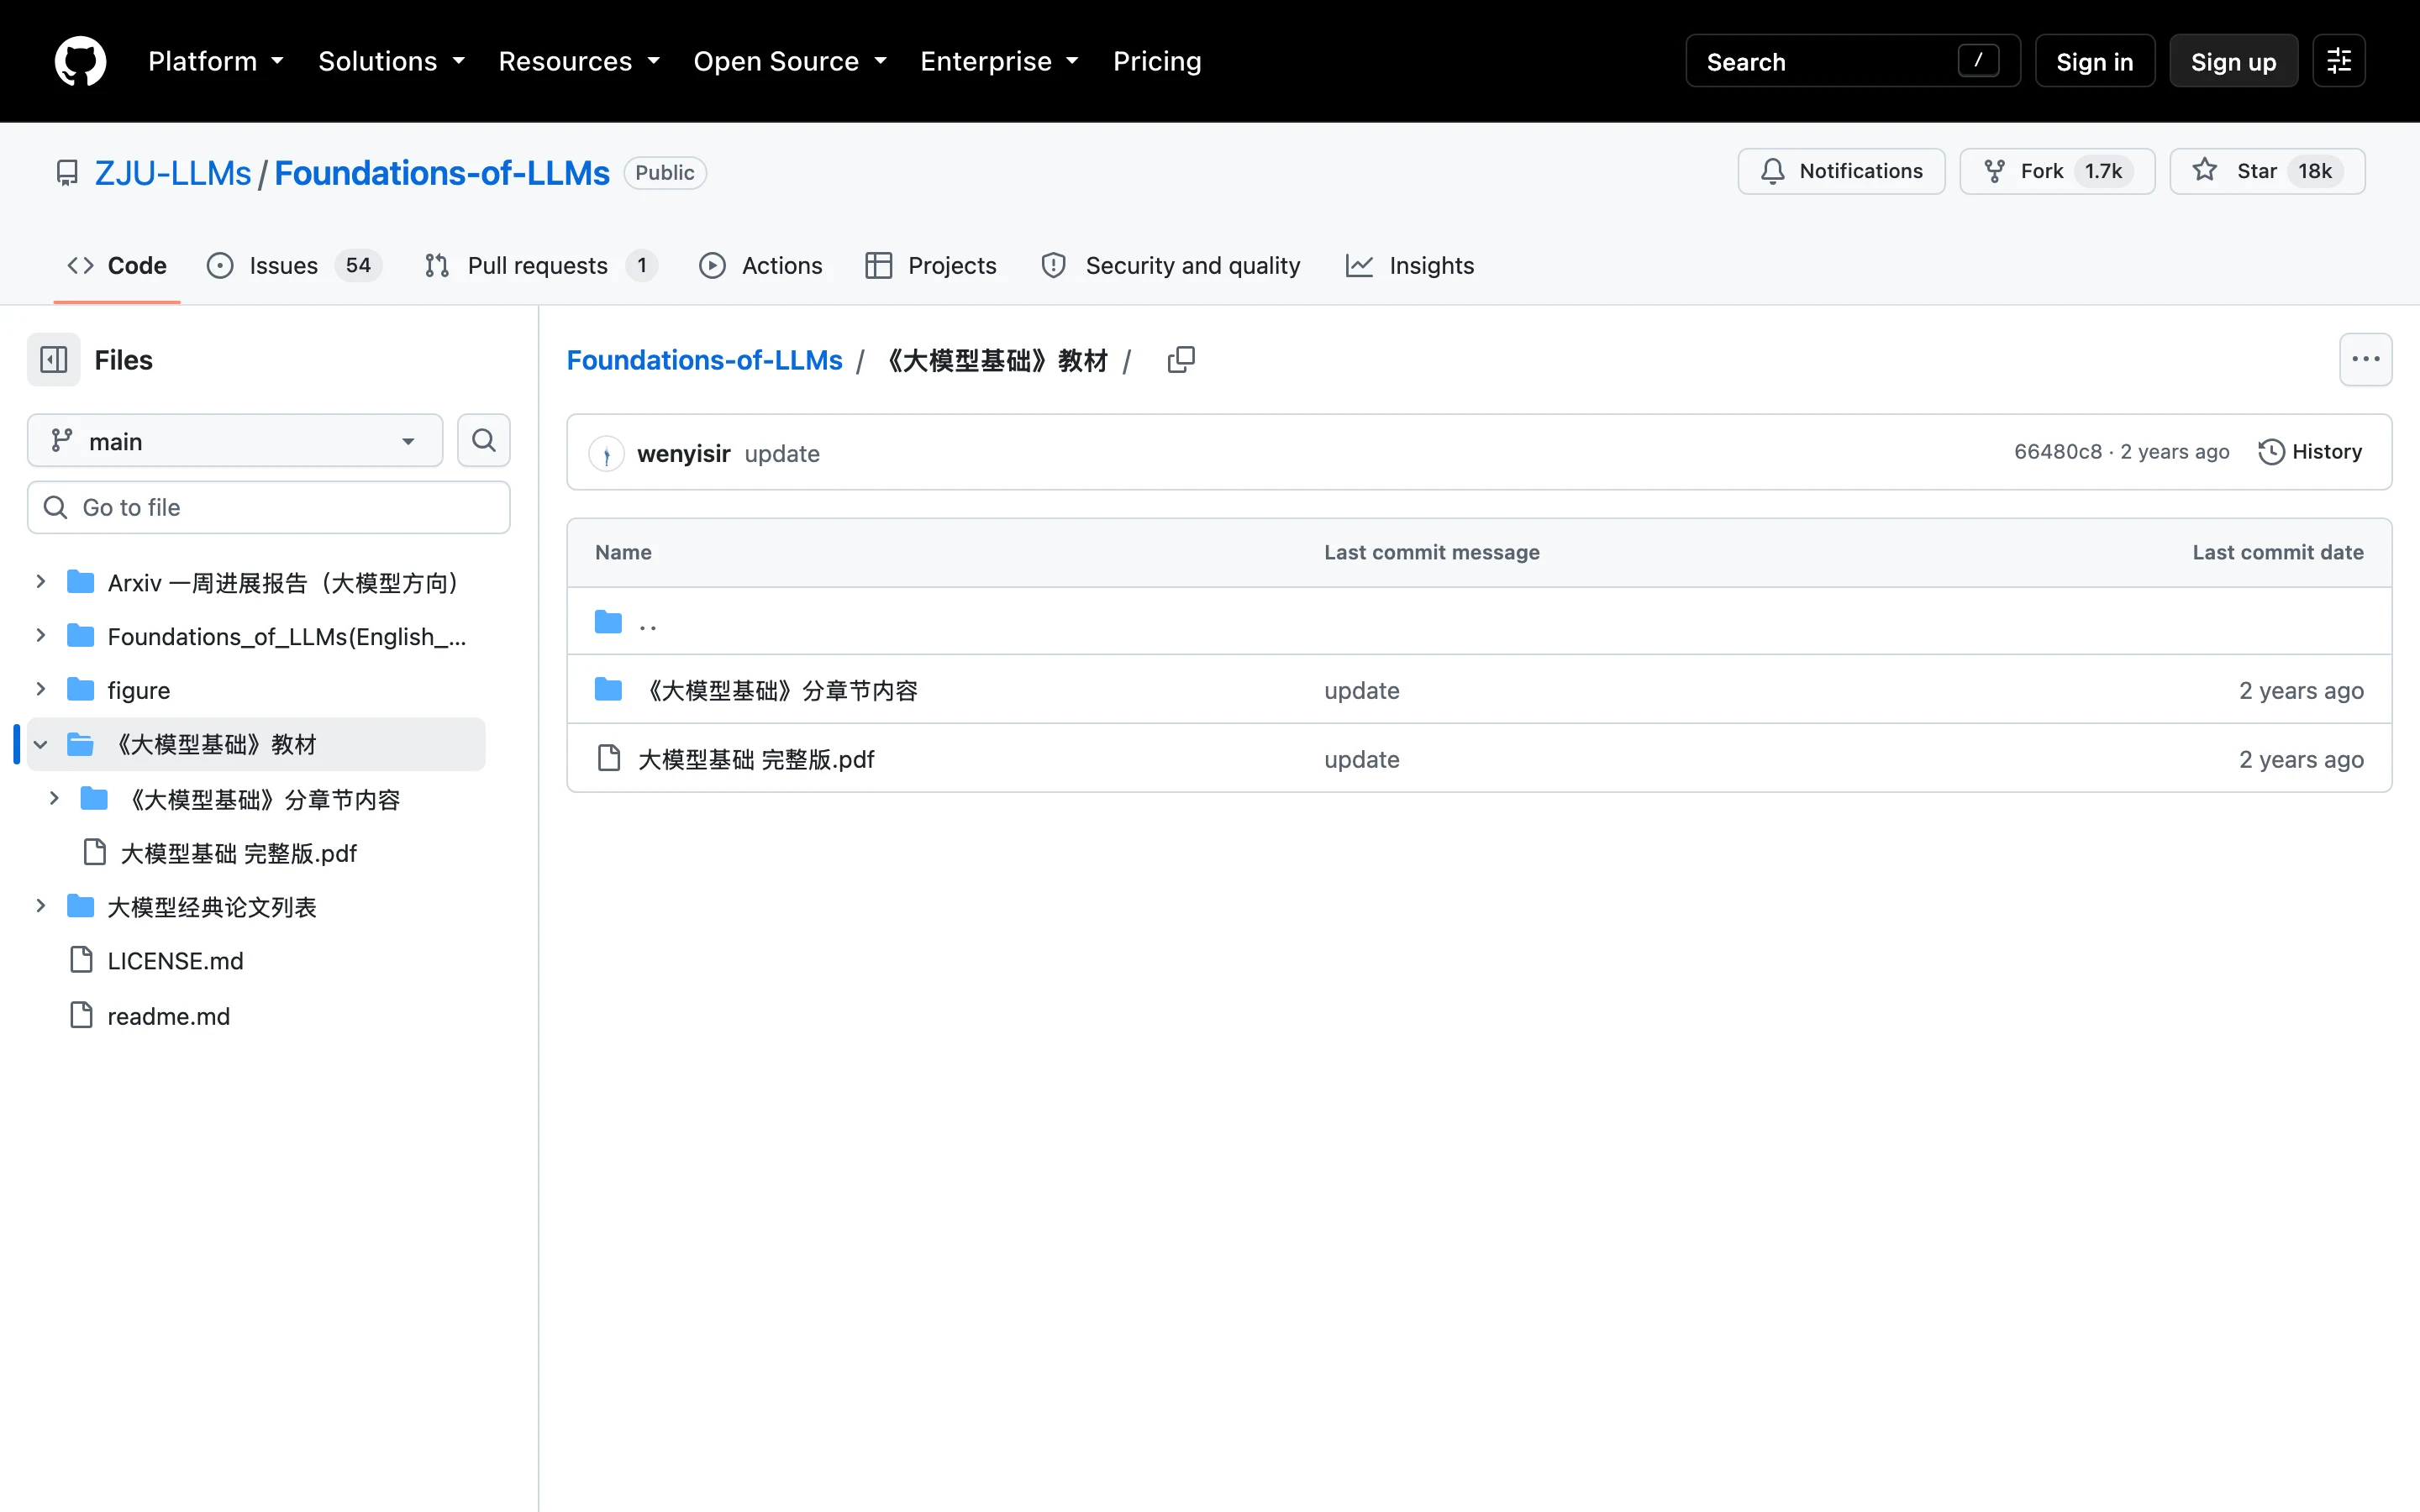Open 大模型基础 完整版.pdf in the table
2420x1512 pixels.
click(756, 759)
